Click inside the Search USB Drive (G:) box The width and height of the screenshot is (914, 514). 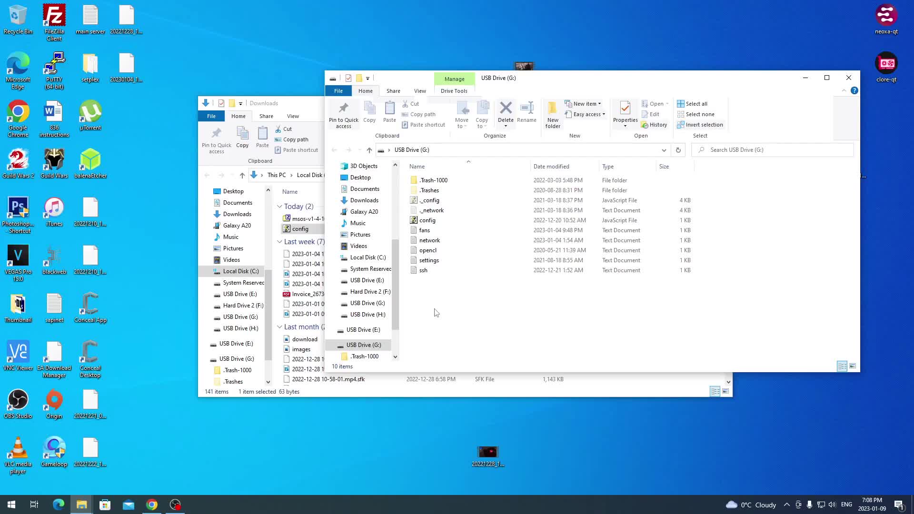click(771, 149)
